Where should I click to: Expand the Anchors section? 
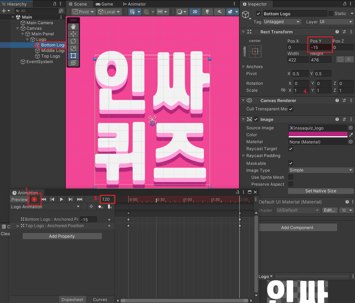[x=244, y=66]
